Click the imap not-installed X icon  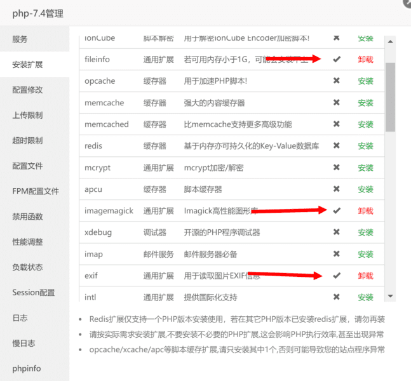336,253
